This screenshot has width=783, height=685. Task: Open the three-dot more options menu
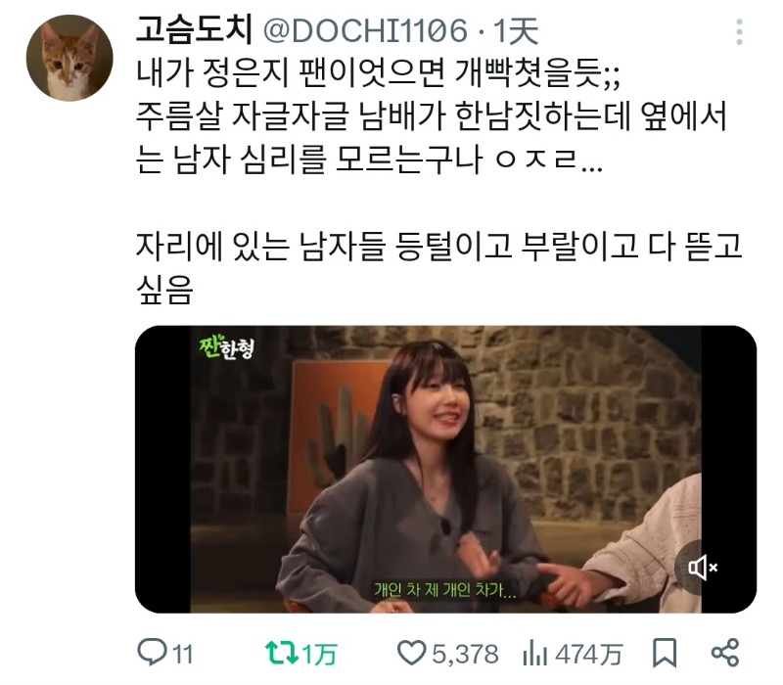point(740,32)
